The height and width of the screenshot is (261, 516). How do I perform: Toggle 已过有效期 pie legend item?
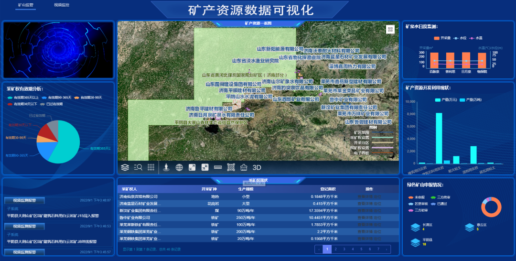click(51, 104)
